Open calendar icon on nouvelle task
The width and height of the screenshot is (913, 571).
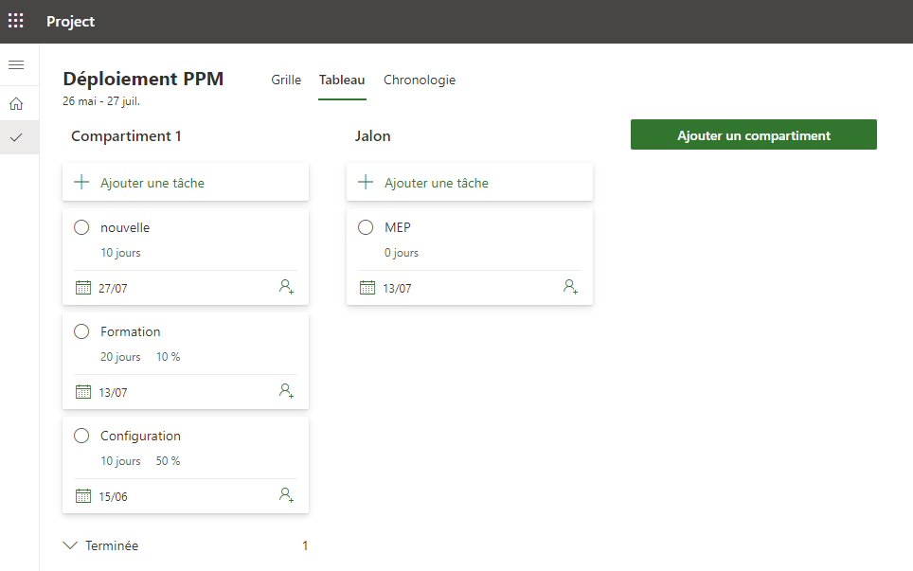83,288
